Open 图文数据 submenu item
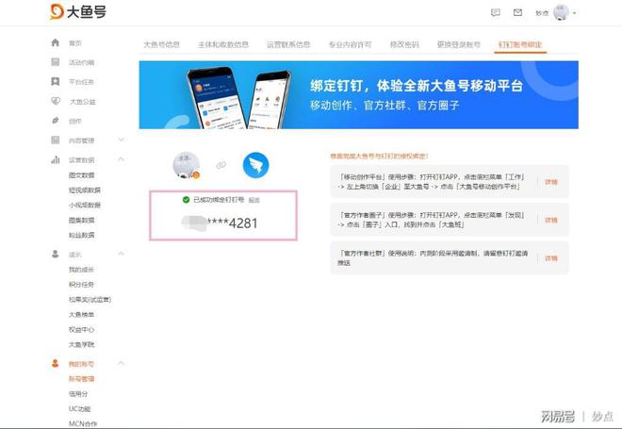622x429 pixels. click(x=81, y=175)
